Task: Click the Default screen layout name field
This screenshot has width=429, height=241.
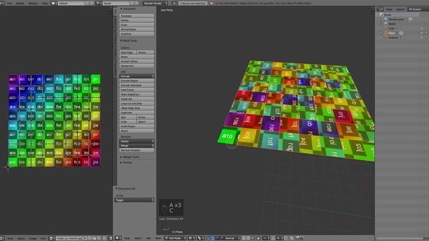Action: pyautogui.click(x=71, y=3)
